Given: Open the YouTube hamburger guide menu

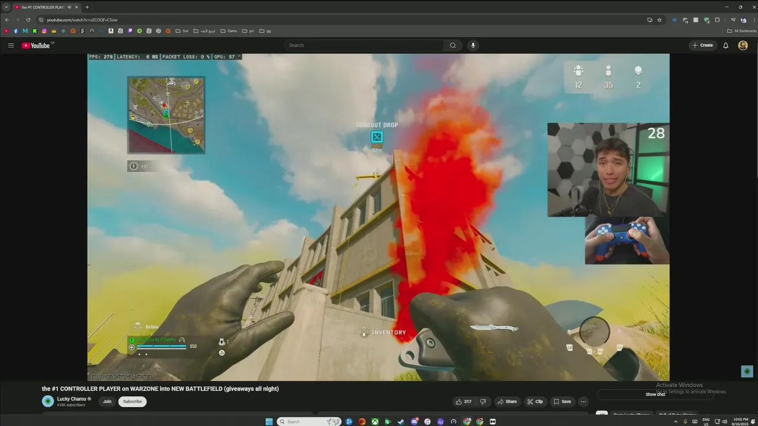Looking at the screenshot, I should click(x=11, y=45).
